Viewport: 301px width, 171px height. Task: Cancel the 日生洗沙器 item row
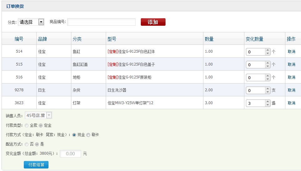click(291, 90)
